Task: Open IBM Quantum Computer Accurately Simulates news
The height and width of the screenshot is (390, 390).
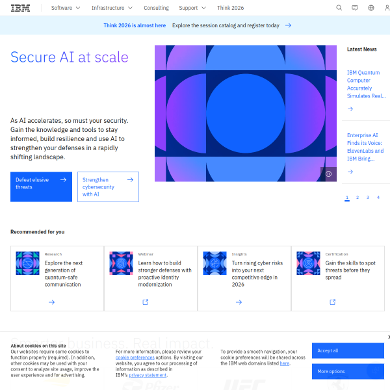Action: (366, 84)
